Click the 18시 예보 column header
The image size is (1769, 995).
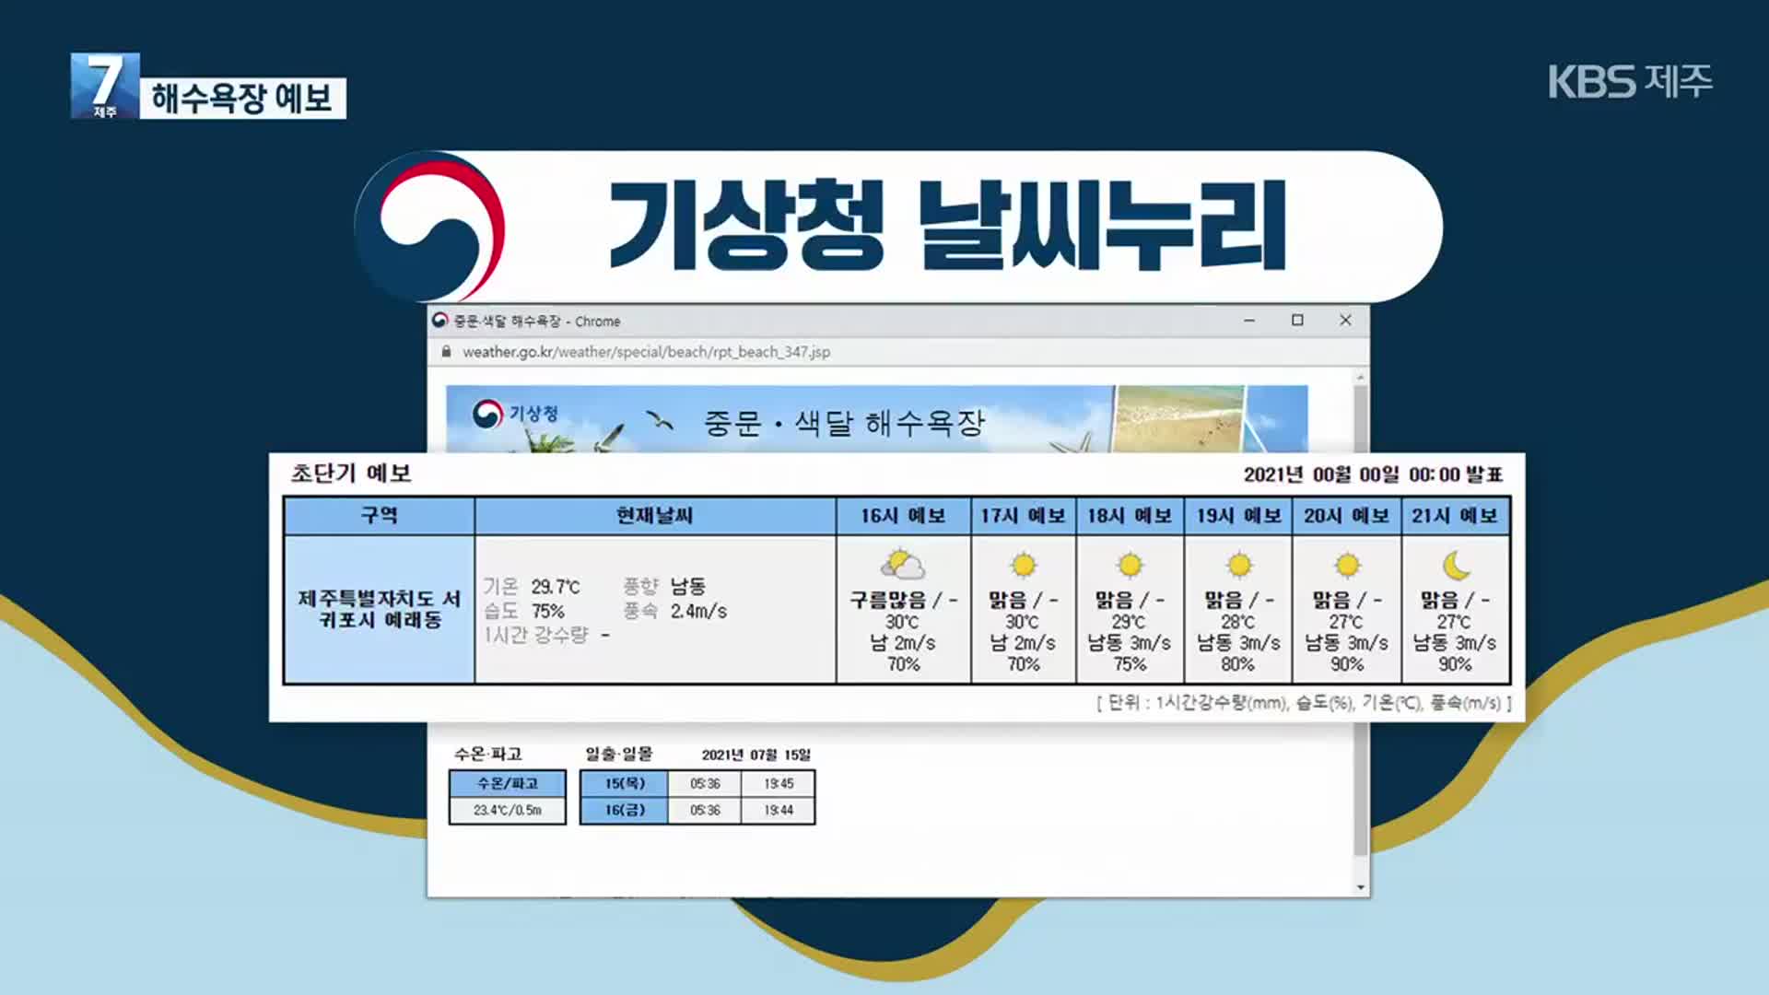pos(1130,516)
